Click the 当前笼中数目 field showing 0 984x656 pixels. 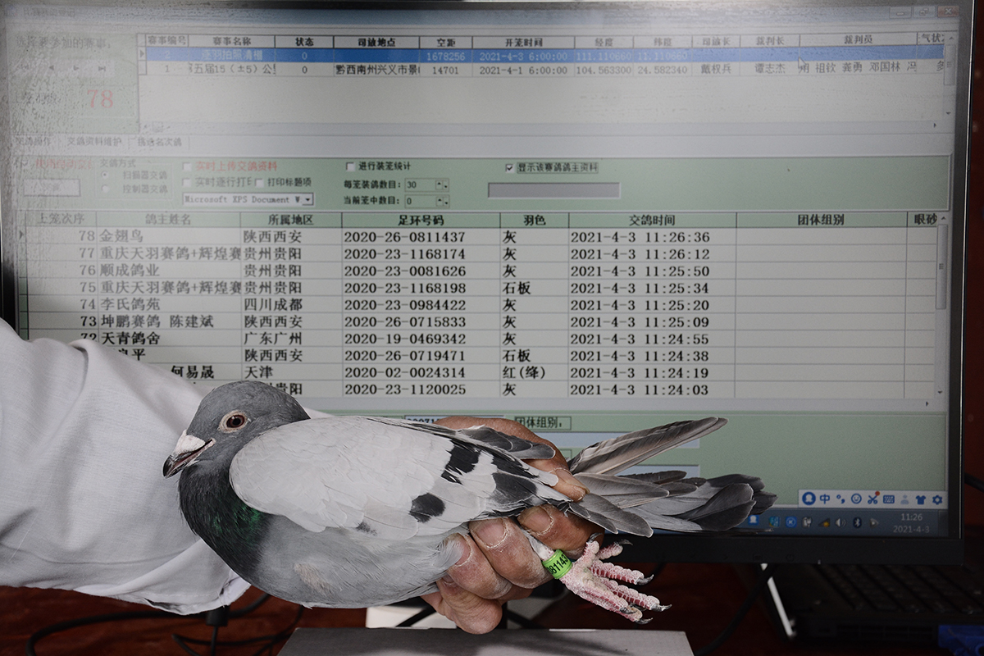[420, 201]
